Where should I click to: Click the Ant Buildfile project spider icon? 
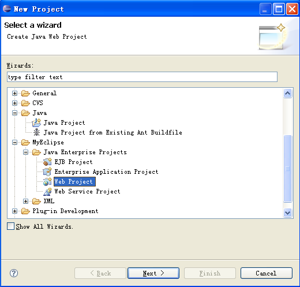(36, 132)
